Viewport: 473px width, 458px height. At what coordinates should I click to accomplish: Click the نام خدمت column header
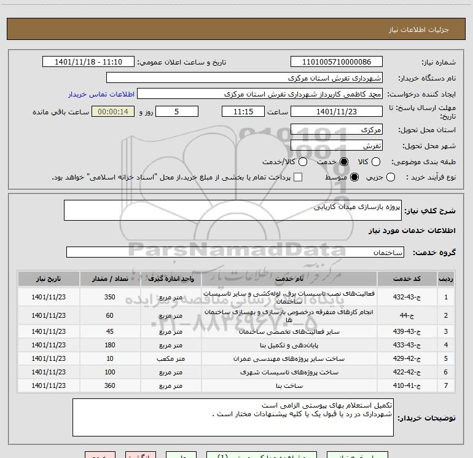coord(289,278)
